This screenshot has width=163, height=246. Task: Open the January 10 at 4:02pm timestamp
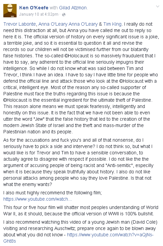click(x=39, y=14)
